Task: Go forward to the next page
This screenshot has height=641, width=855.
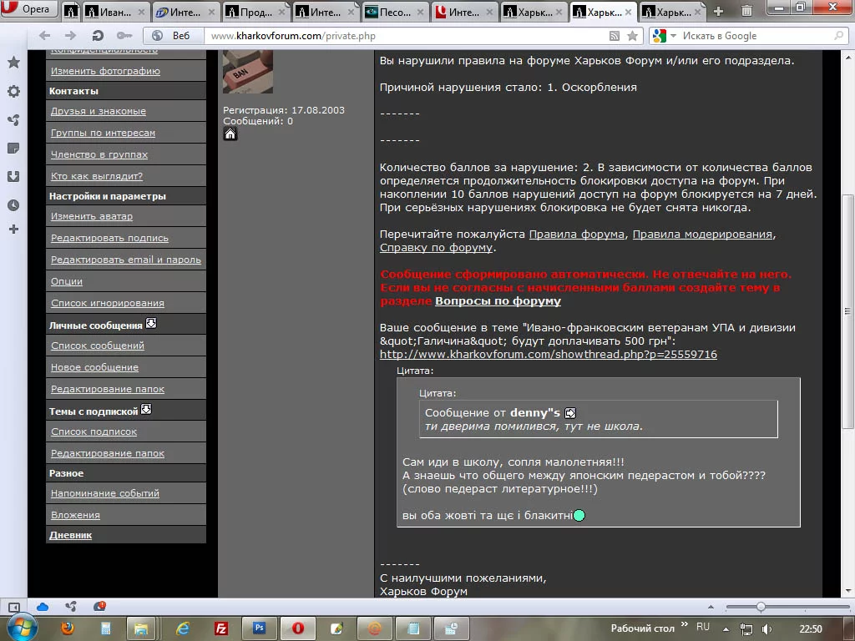Action: pyautogui.click(x=71, y=35)
